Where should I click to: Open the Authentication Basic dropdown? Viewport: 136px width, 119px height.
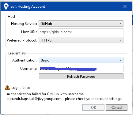point(81,60)
